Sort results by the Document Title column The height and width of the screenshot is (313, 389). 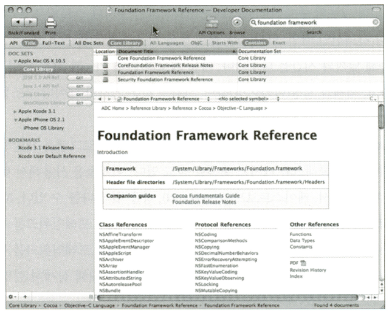click(x=177, y=52)
